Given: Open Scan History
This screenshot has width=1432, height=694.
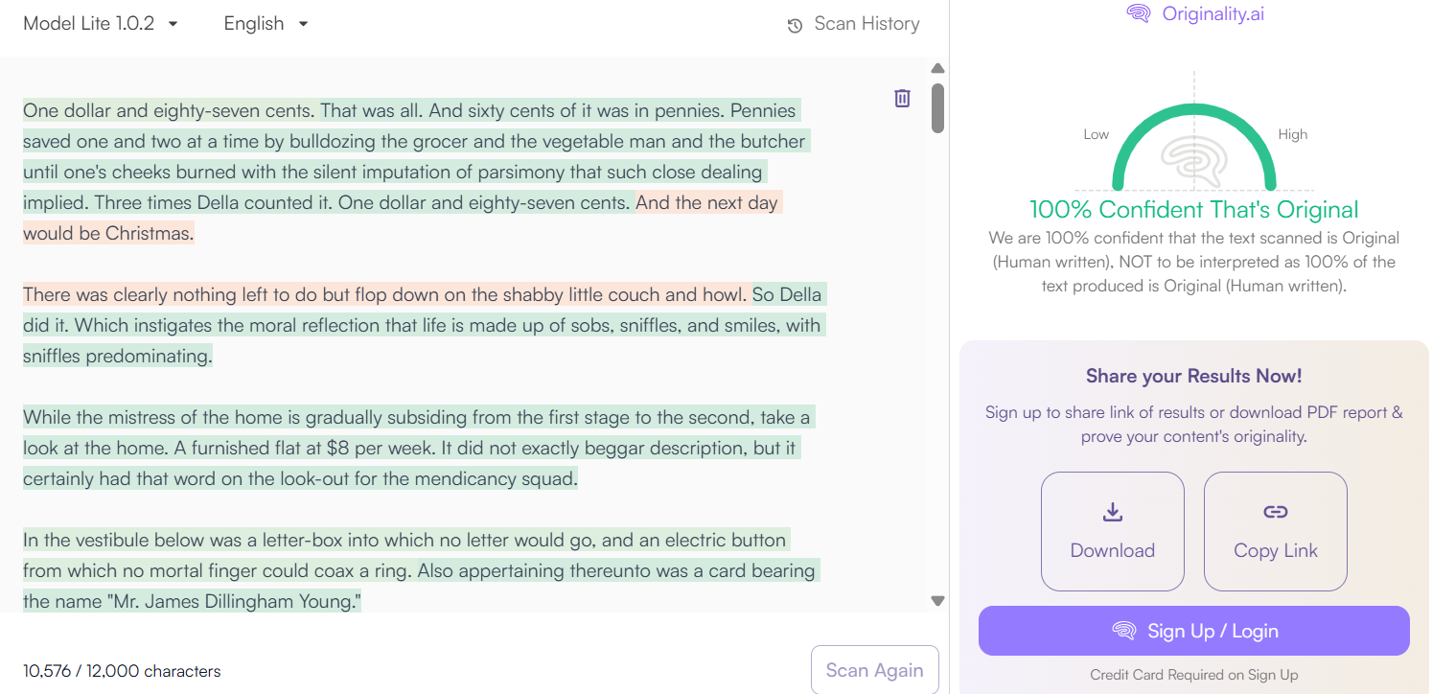Looking at the screenshot, I should (x=853, y=24).
